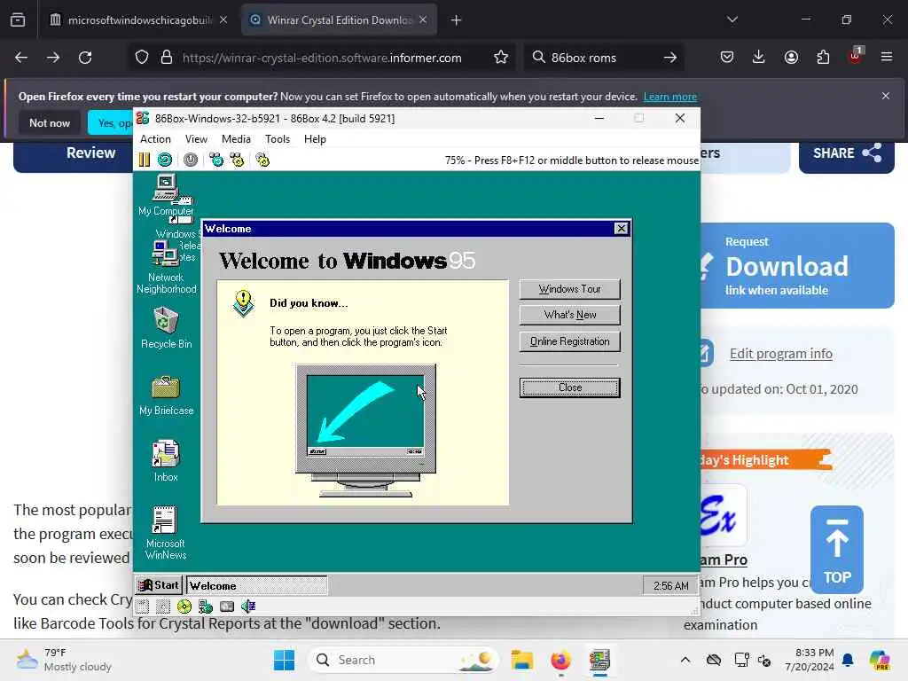Click the Windows Tour button
The height and width of the screenshot is (681, 908).
[570, 289]
